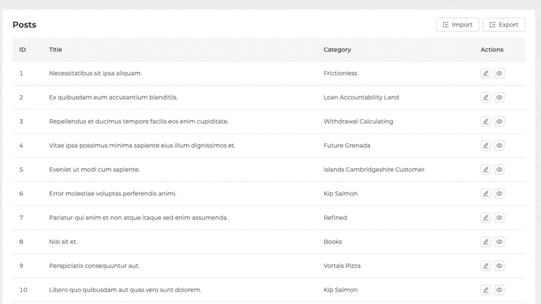Select the post title 'Necessitatibus sit ipsa aliquam.'
Image resolution: width=541 pixels, height=304 pixels.
coord(95,73)
